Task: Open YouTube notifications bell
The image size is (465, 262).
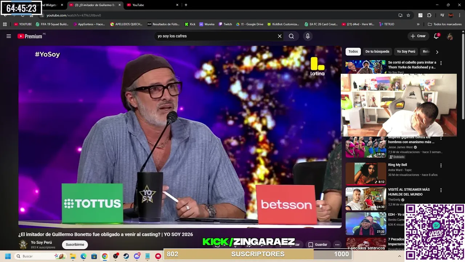Action: click(436, 36)
